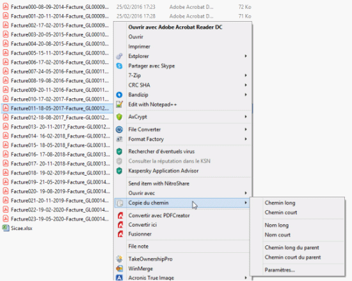Viewport: 352px width, 281px height.
Task: Choose Nom court in submenu
Action: (278, 235)
